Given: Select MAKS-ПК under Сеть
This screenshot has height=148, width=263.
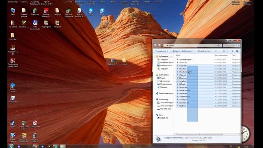Looking at the screenshot, I should click(x=163, y=118).
